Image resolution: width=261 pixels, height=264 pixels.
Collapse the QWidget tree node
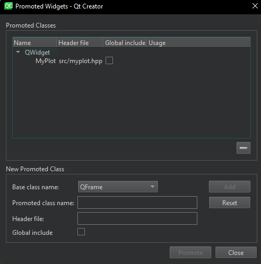coord(18,52)
